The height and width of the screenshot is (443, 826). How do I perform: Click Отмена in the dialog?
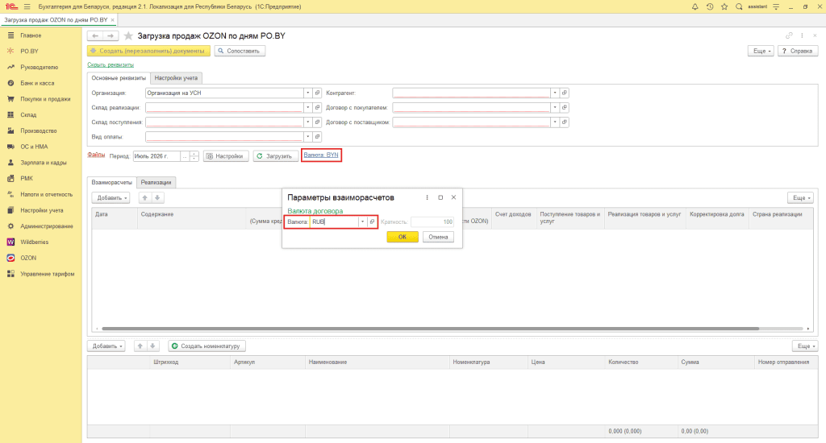click(x=438, y=237)
